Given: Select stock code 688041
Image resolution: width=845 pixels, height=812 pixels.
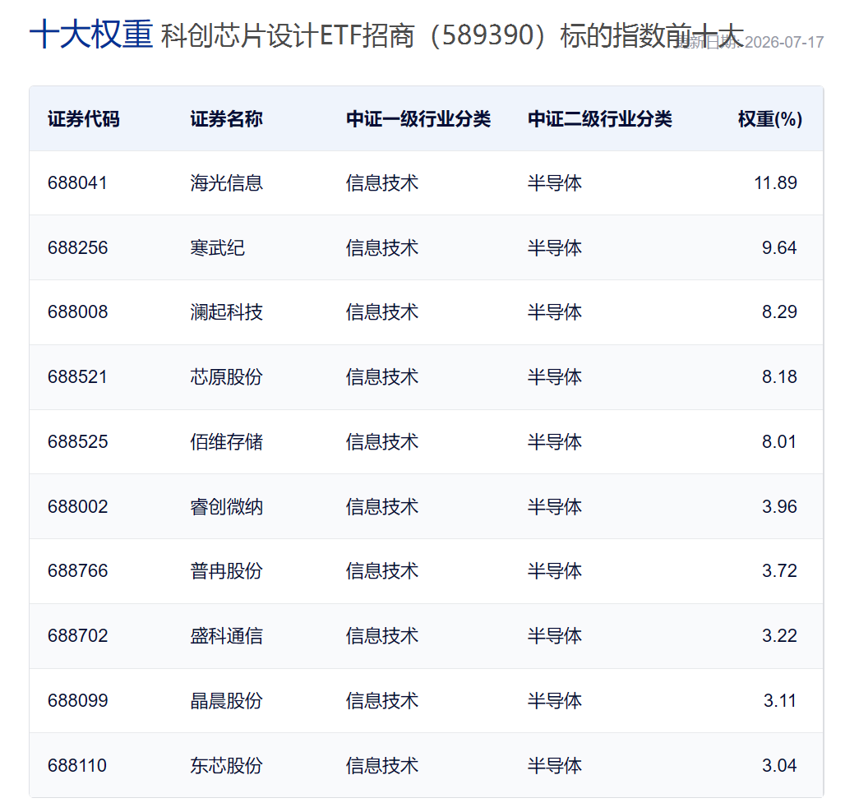Looking at the screenshot, I should point(77,182).
